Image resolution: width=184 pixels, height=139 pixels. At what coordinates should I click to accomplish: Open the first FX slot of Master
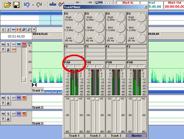coord(137,50)
